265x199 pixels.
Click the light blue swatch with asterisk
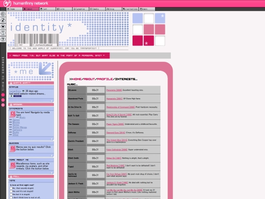coord(160,18)
